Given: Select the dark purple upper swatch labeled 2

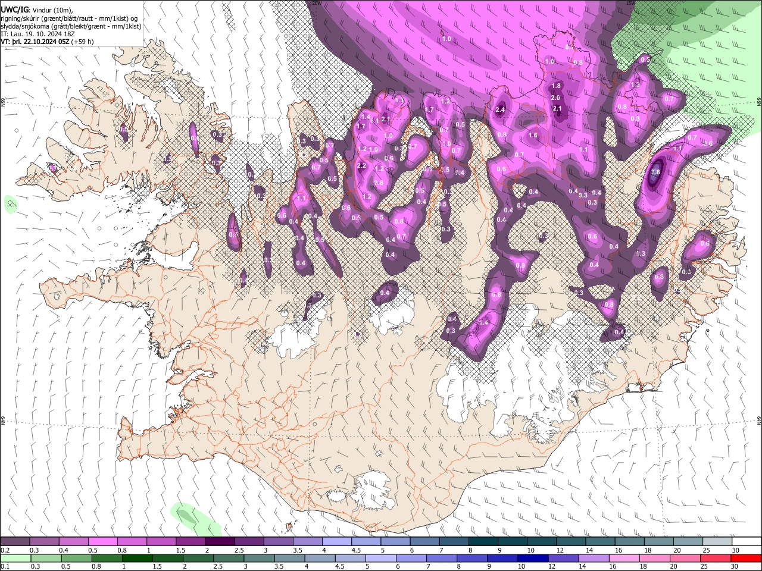Looking at the screenshot, I should 219,542.
